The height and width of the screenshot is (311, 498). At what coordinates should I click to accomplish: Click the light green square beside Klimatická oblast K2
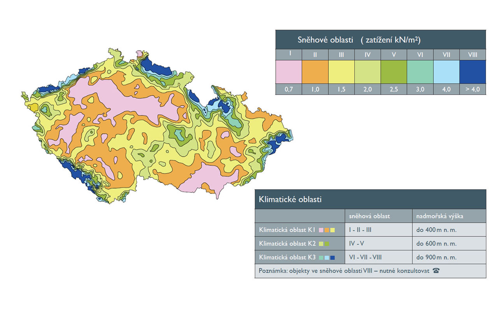pyautogui.click(x=321, y=244)
